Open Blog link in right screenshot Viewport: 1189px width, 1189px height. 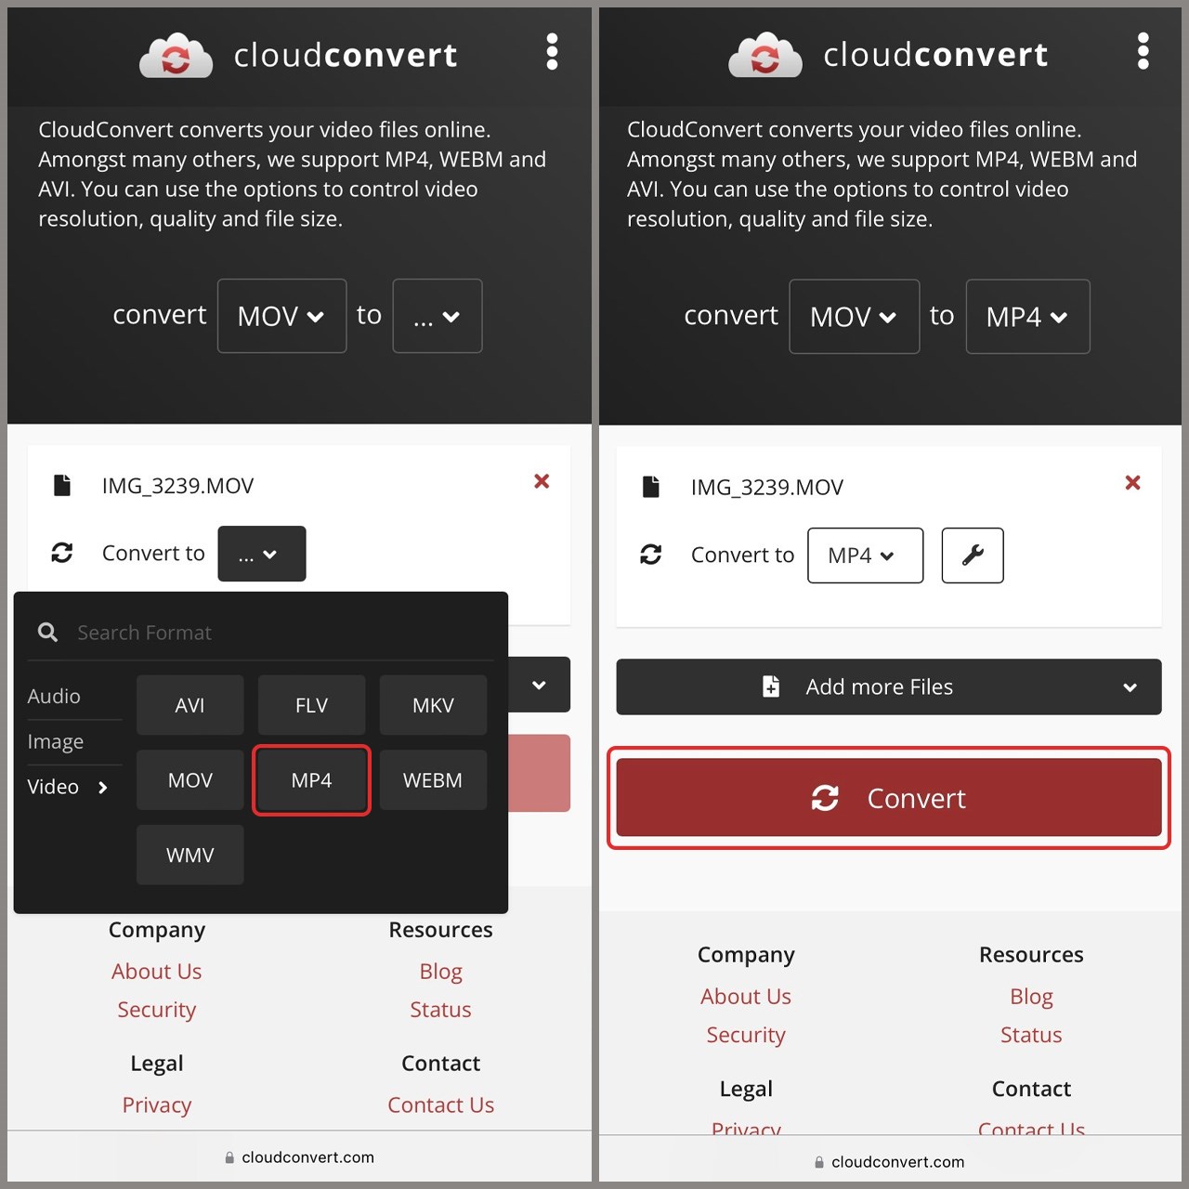1031,997
